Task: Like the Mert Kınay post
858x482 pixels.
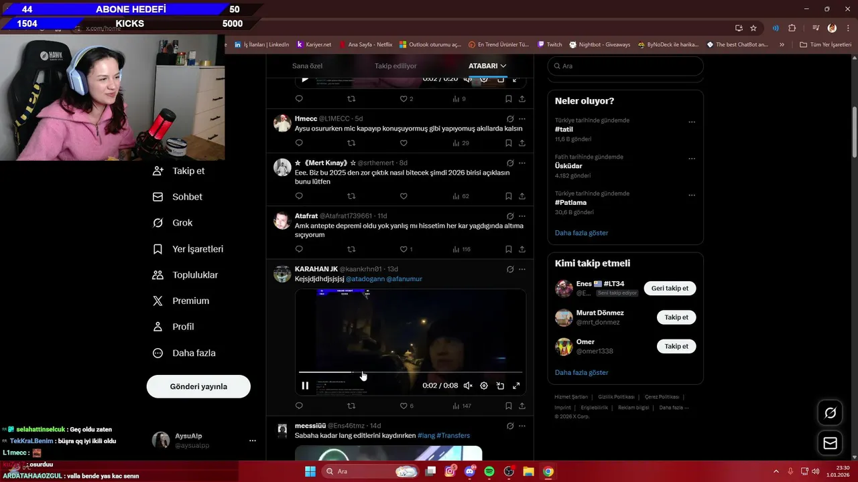Action: [404, 196]
